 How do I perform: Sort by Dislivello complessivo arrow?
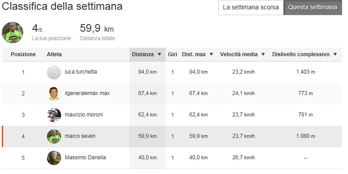335,54
